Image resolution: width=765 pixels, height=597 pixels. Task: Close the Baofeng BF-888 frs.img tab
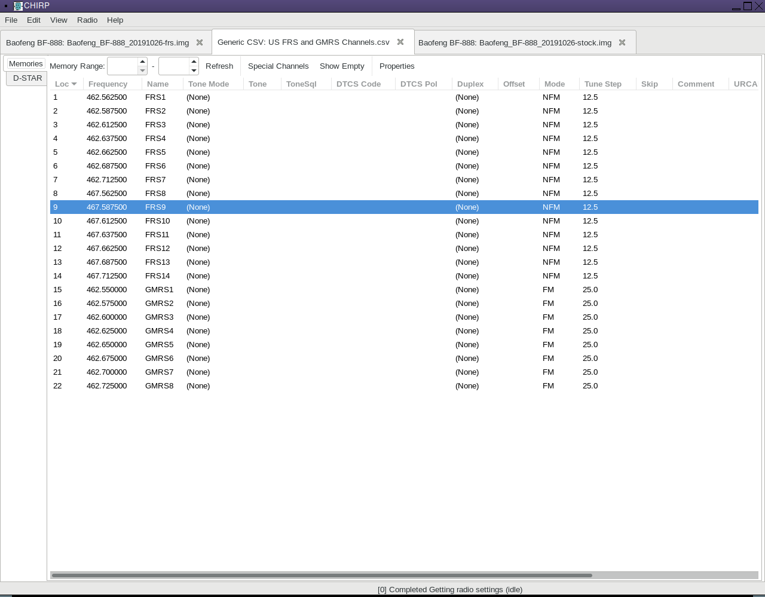pyautogui.click(x=200, y=42)
